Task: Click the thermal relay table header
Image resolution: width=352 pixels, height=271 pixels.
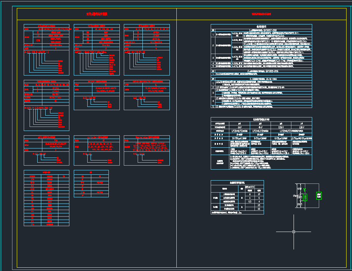Action: point(146,137)
